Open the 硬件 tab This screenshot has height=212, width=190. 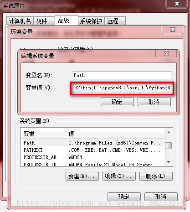click(44, 21)
